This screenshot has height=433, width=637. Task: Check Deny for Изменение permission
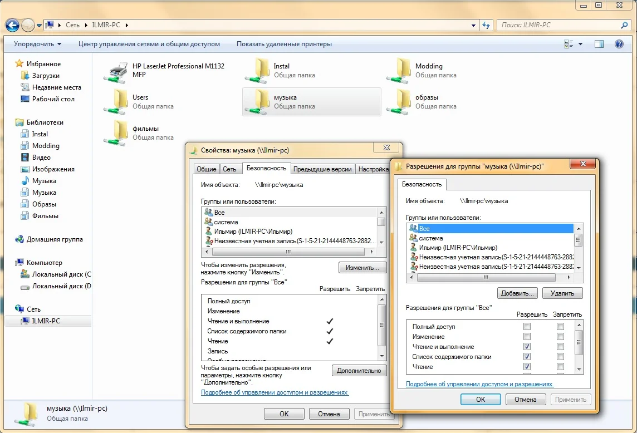tap(560, 337)
